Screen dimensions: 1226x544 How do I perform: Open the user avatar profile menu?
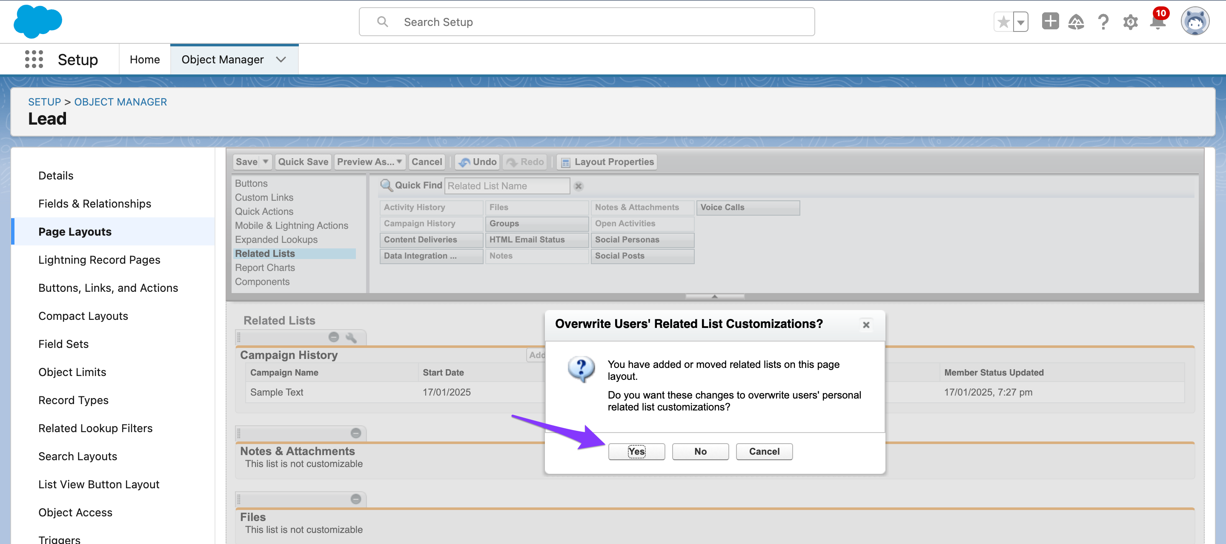(1194, 21)
